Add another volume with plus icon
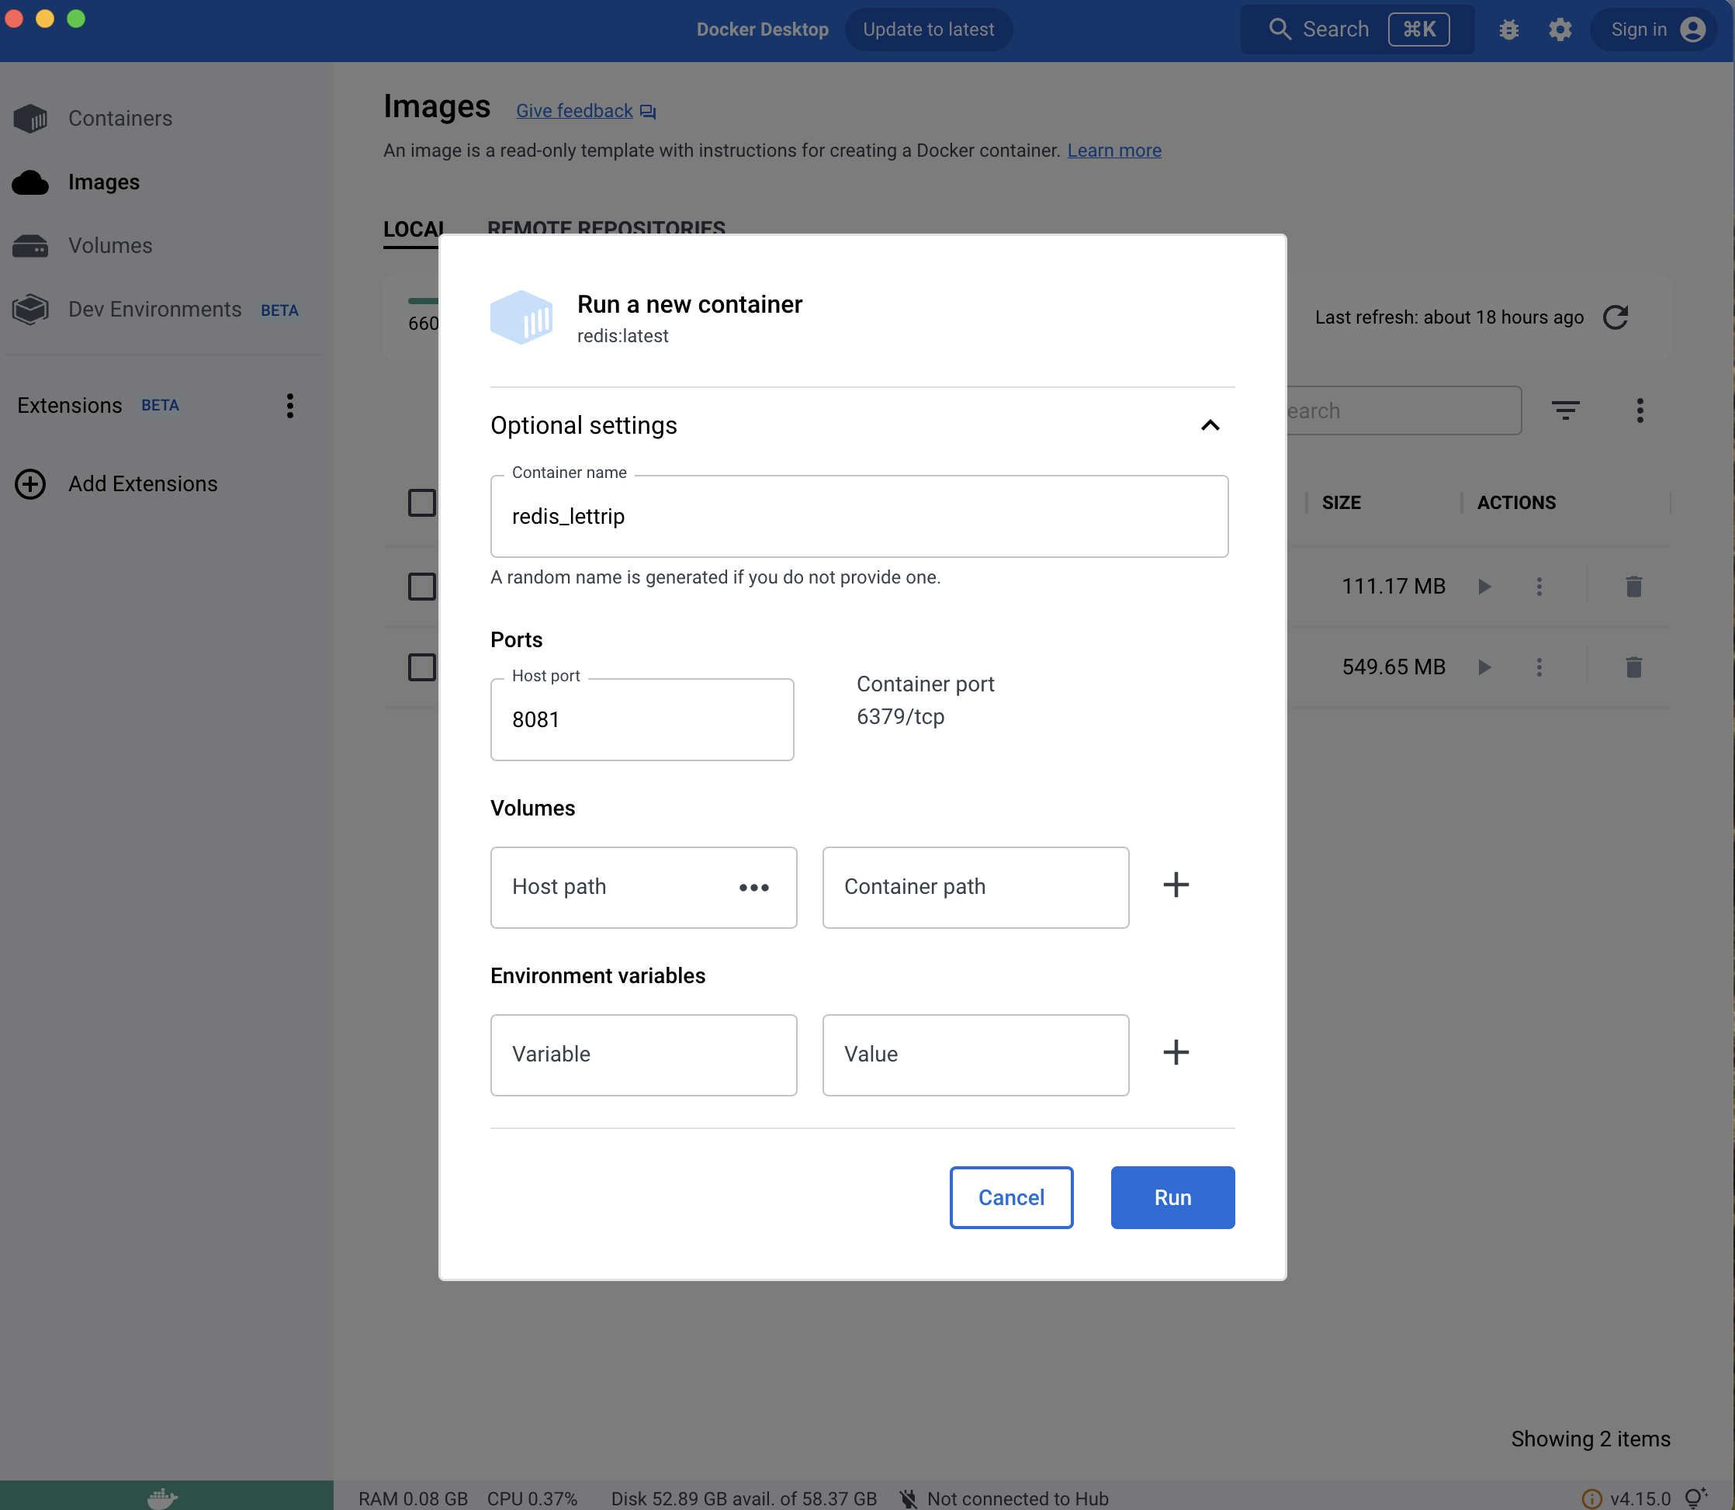1735x1510 pixels. [1176, 885]
